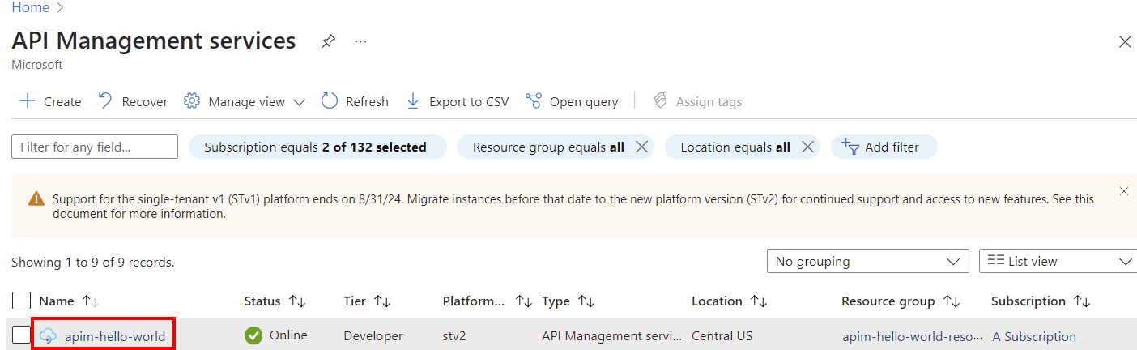
Task: Sort the table by Status column
Action: pyautogui.click(x=297, y=301)
